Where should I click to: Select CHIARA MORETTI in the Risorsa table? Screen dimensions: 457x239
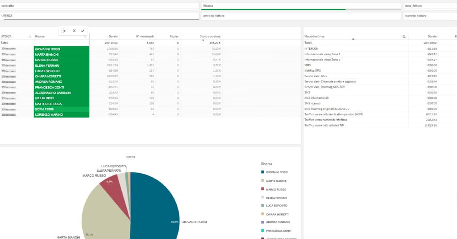62,77
